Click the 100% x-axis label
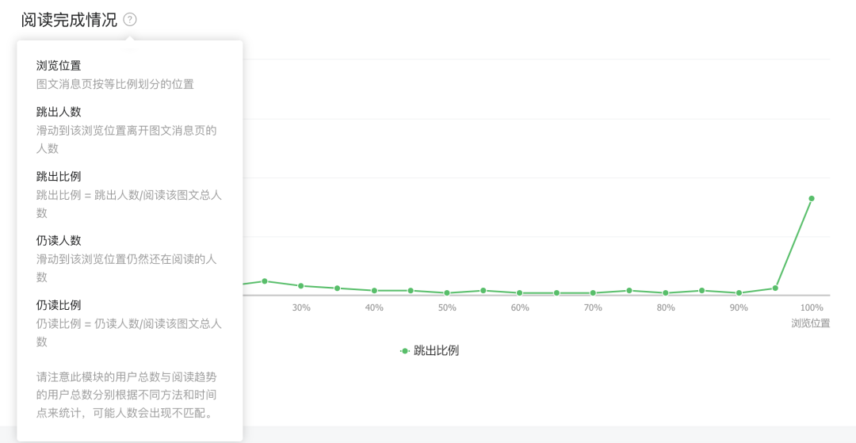856x443 pixels. point(812,307)
